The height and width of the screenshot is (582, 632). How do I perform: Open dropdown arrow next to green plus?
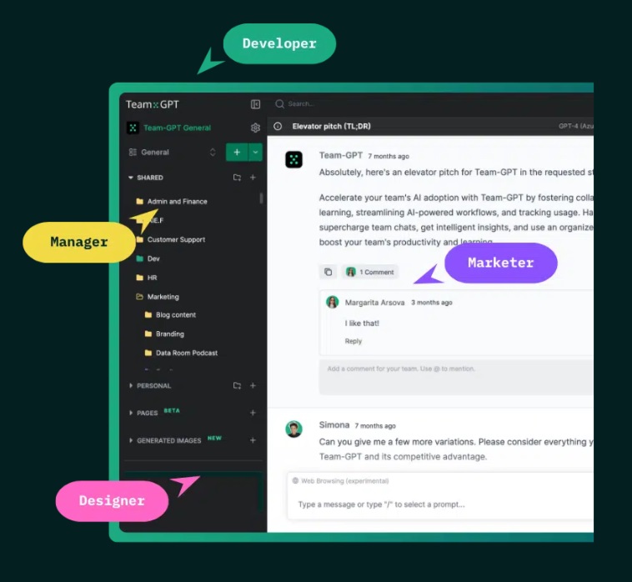[255, 153]
